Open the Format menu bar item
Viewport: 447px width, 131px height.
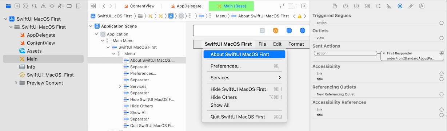tap(296, 44)
